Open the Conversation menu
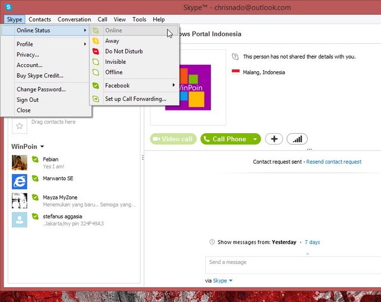Image resolution: width=381 pixels, height=302 pixels. [x=74, y=20]
